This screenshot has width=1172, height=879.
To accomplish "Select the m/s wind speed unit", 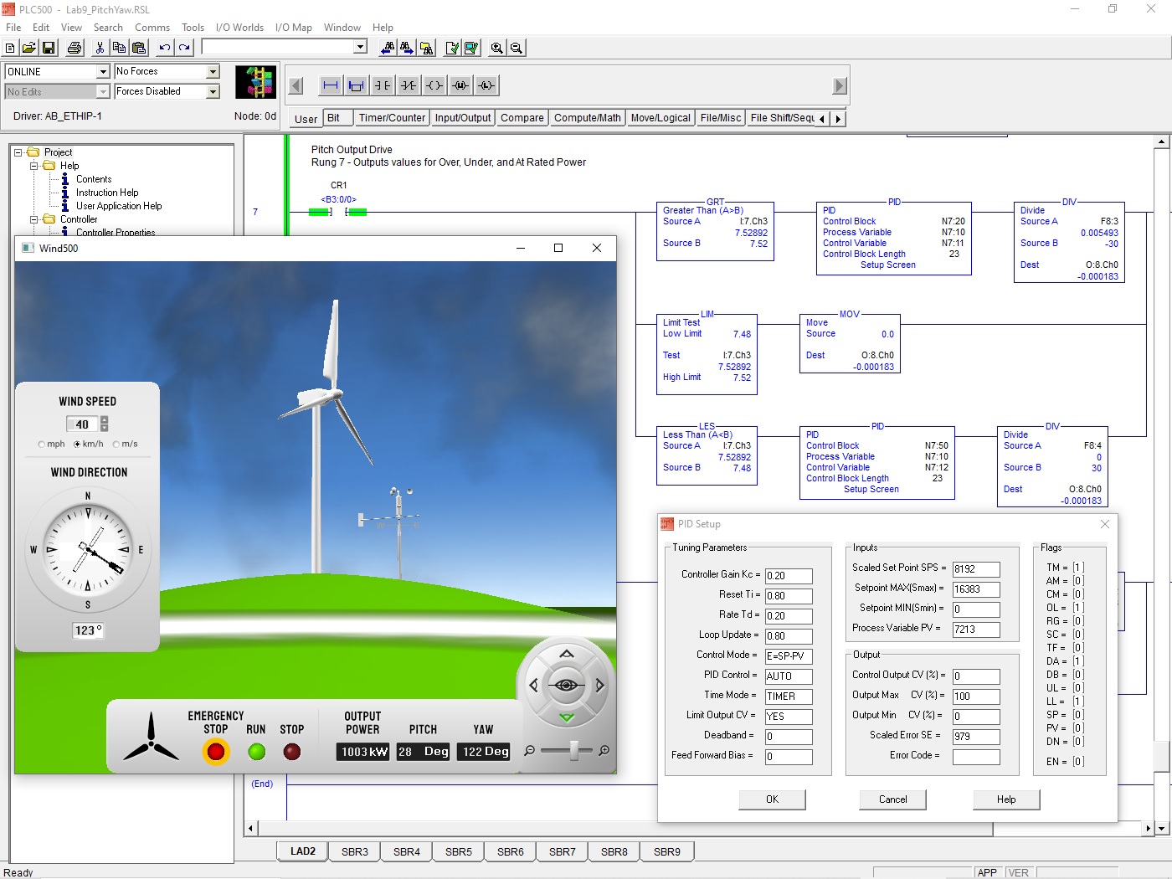I will click(x=116, y=445).
